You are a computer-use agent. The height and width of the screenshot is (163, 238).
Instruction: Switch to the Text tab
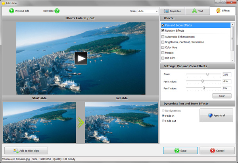198,11
